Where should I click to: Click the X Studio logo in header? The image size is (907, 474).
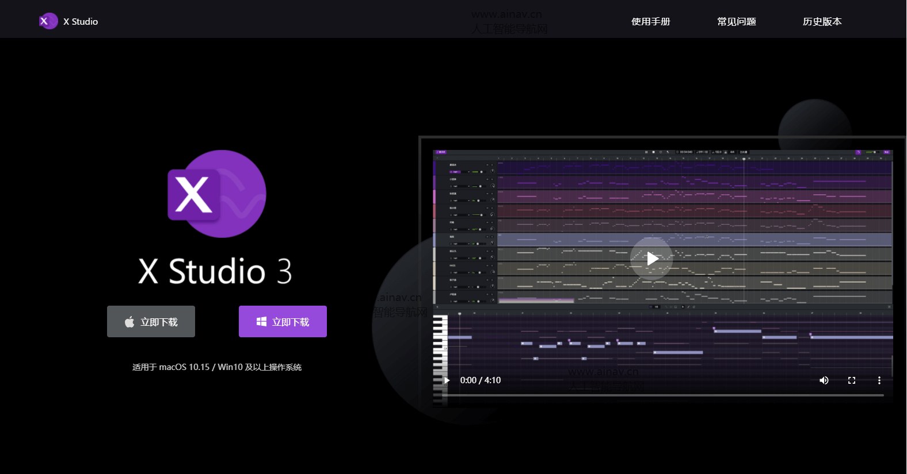point(48,21)
